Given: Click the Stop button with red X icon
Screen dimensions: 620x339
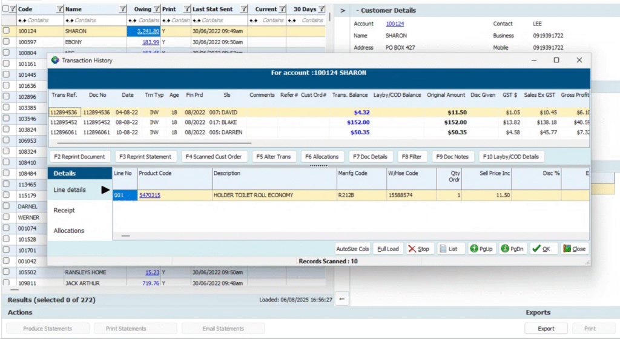Looking at the screenshot, I should tap(420, 249).
